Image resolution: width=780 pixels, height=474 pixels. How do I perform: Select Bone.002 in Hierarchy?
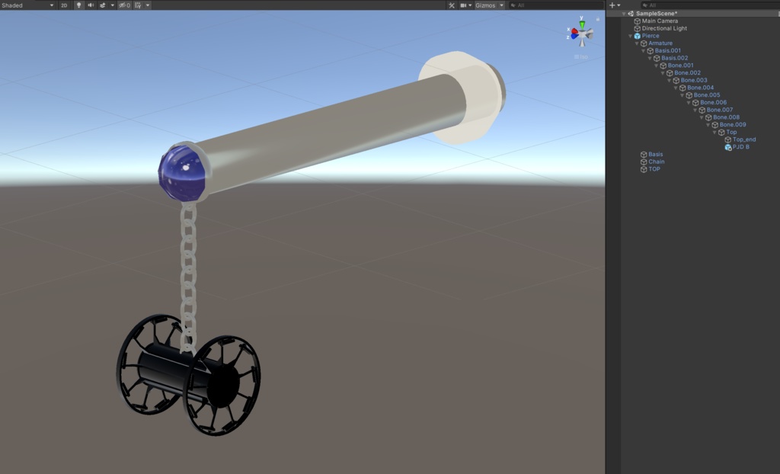point(688,72)
